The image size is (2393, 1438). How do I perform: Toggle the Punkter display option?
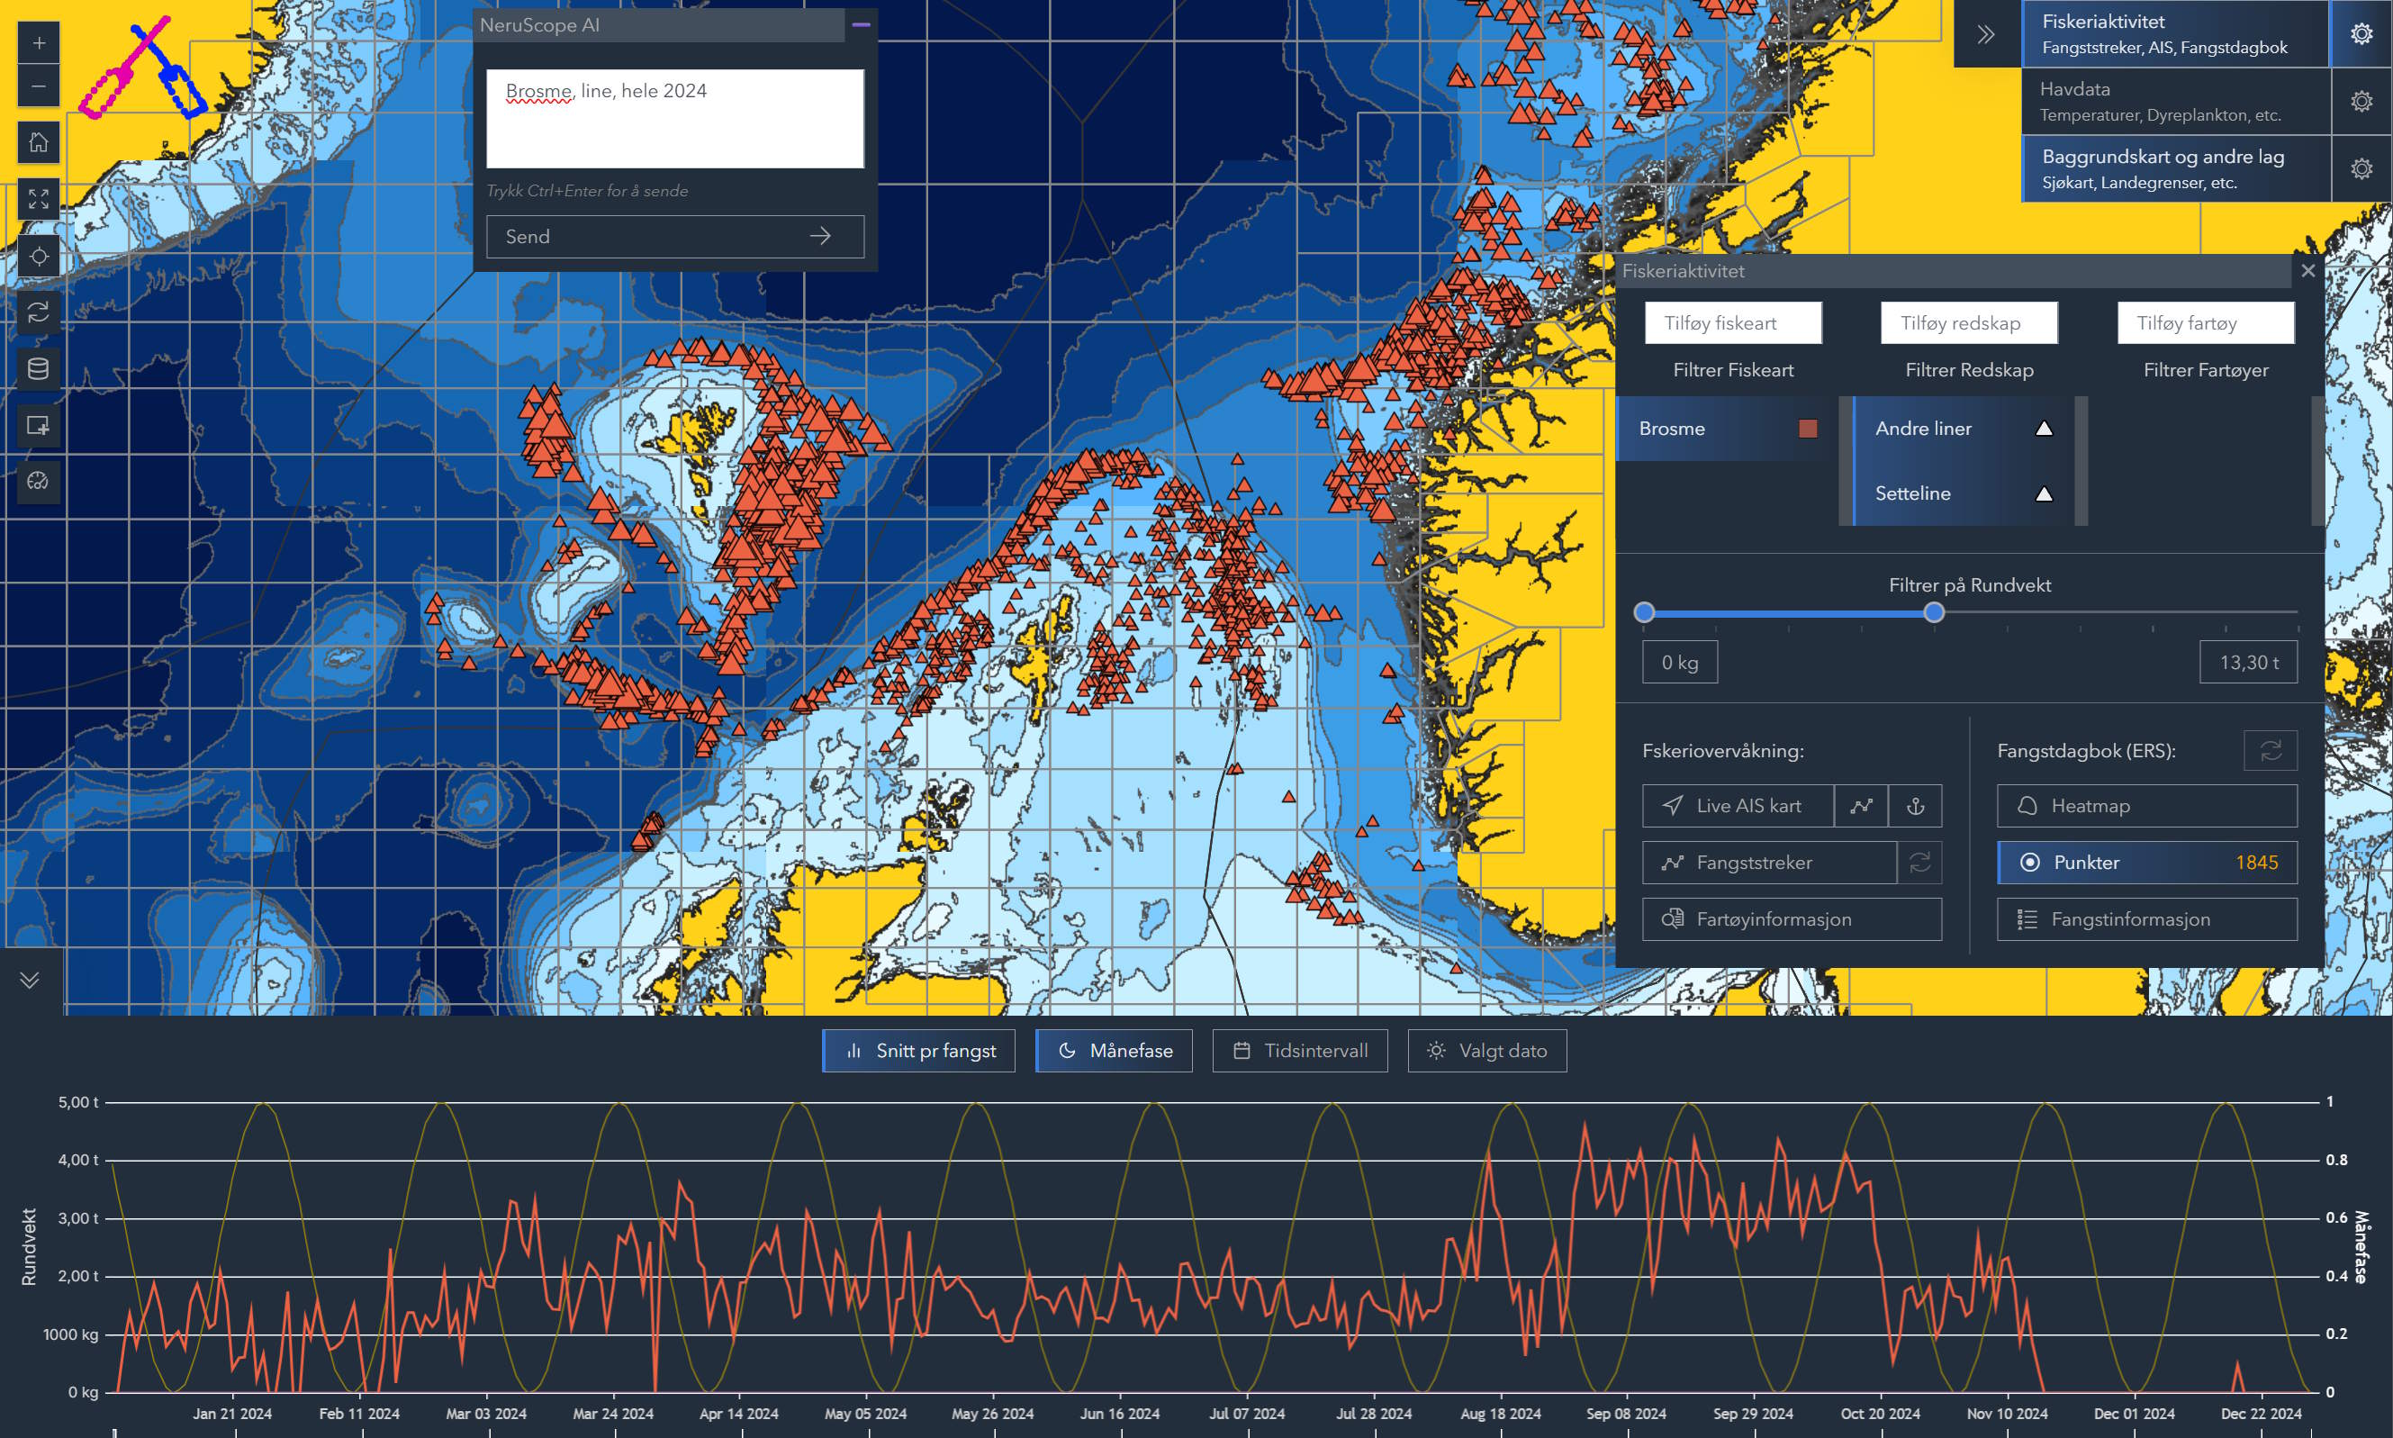[2146, 863]
